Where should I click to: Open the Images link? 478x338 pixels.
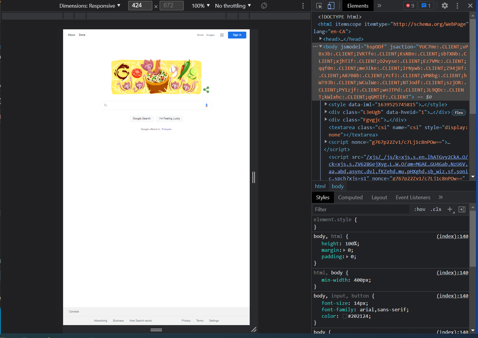[210, 35]
